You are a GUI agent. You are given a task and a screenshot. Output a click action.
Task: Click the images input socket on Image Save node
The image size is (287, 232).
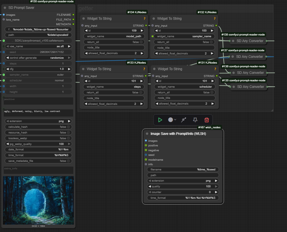(x=146, y=141)
